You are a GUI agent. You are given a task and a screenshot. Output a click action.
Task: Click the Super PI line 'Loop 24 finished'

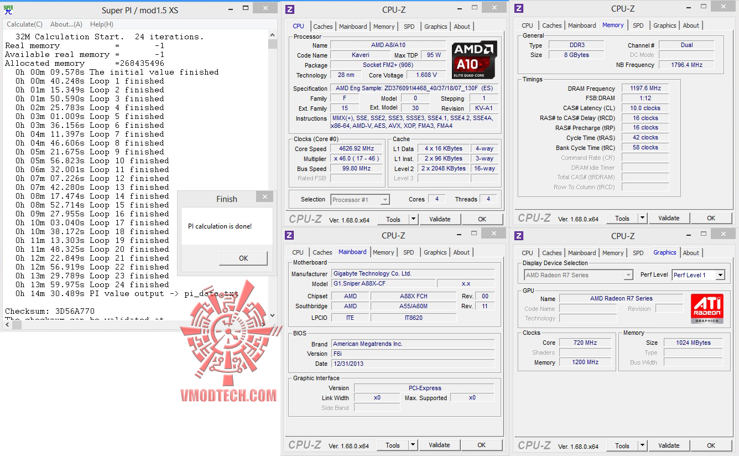(92, 285)
